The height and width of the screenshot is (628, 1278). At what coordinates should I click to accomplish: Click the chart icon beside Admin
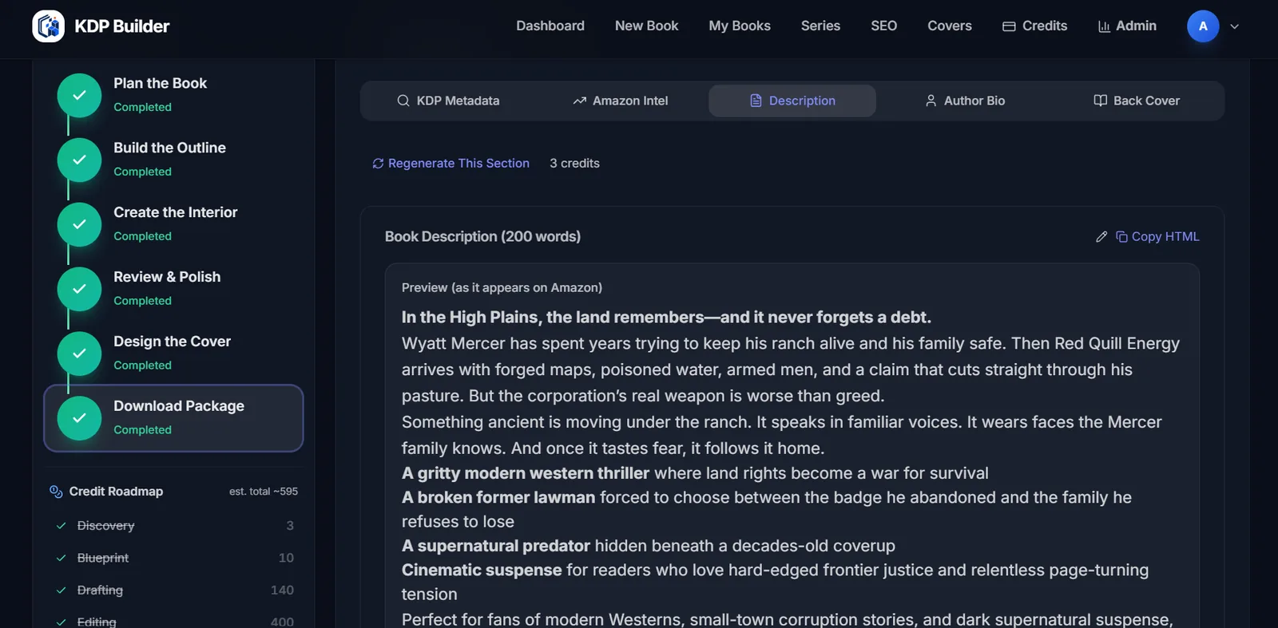(x=1104, y=26)
